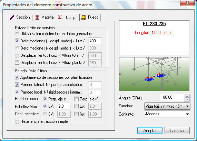This screenshot has width=197, height=141.
Task: Switch to the Fuego tab
Action: [x=90, y=17]
